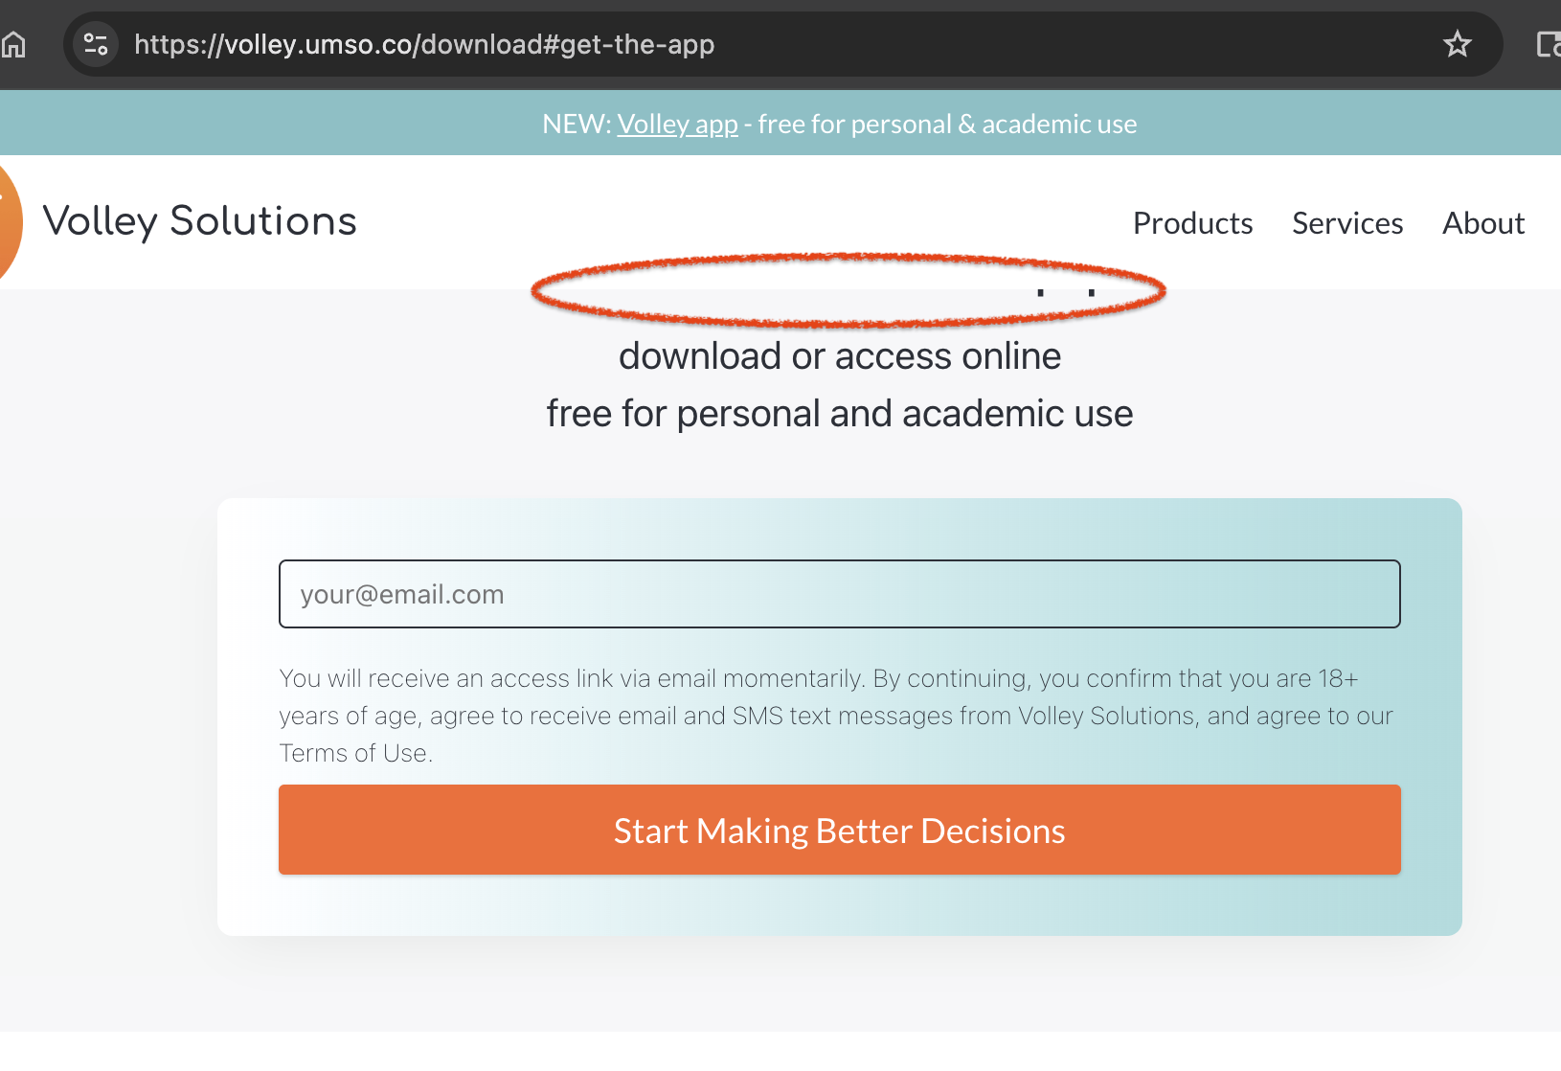The height and width of the screenshot is (1071, 1561).
Task: Click the Volley Solutions site title
Action: tap(200, 221)
